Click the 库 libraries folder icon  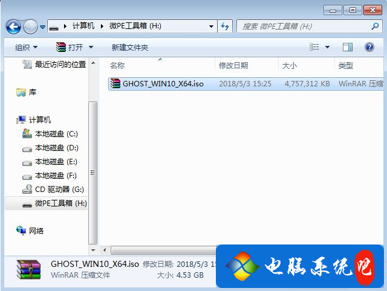(x=21, y=92)
